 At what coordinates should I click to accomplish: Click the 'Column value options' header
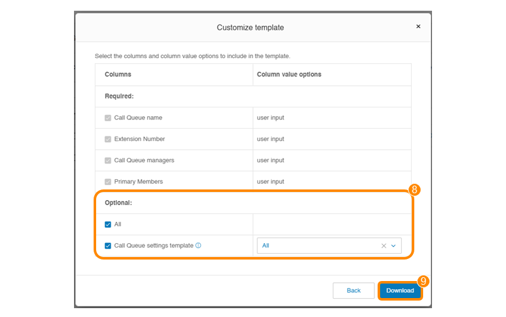pyautogui.click(x=288, y=75)
